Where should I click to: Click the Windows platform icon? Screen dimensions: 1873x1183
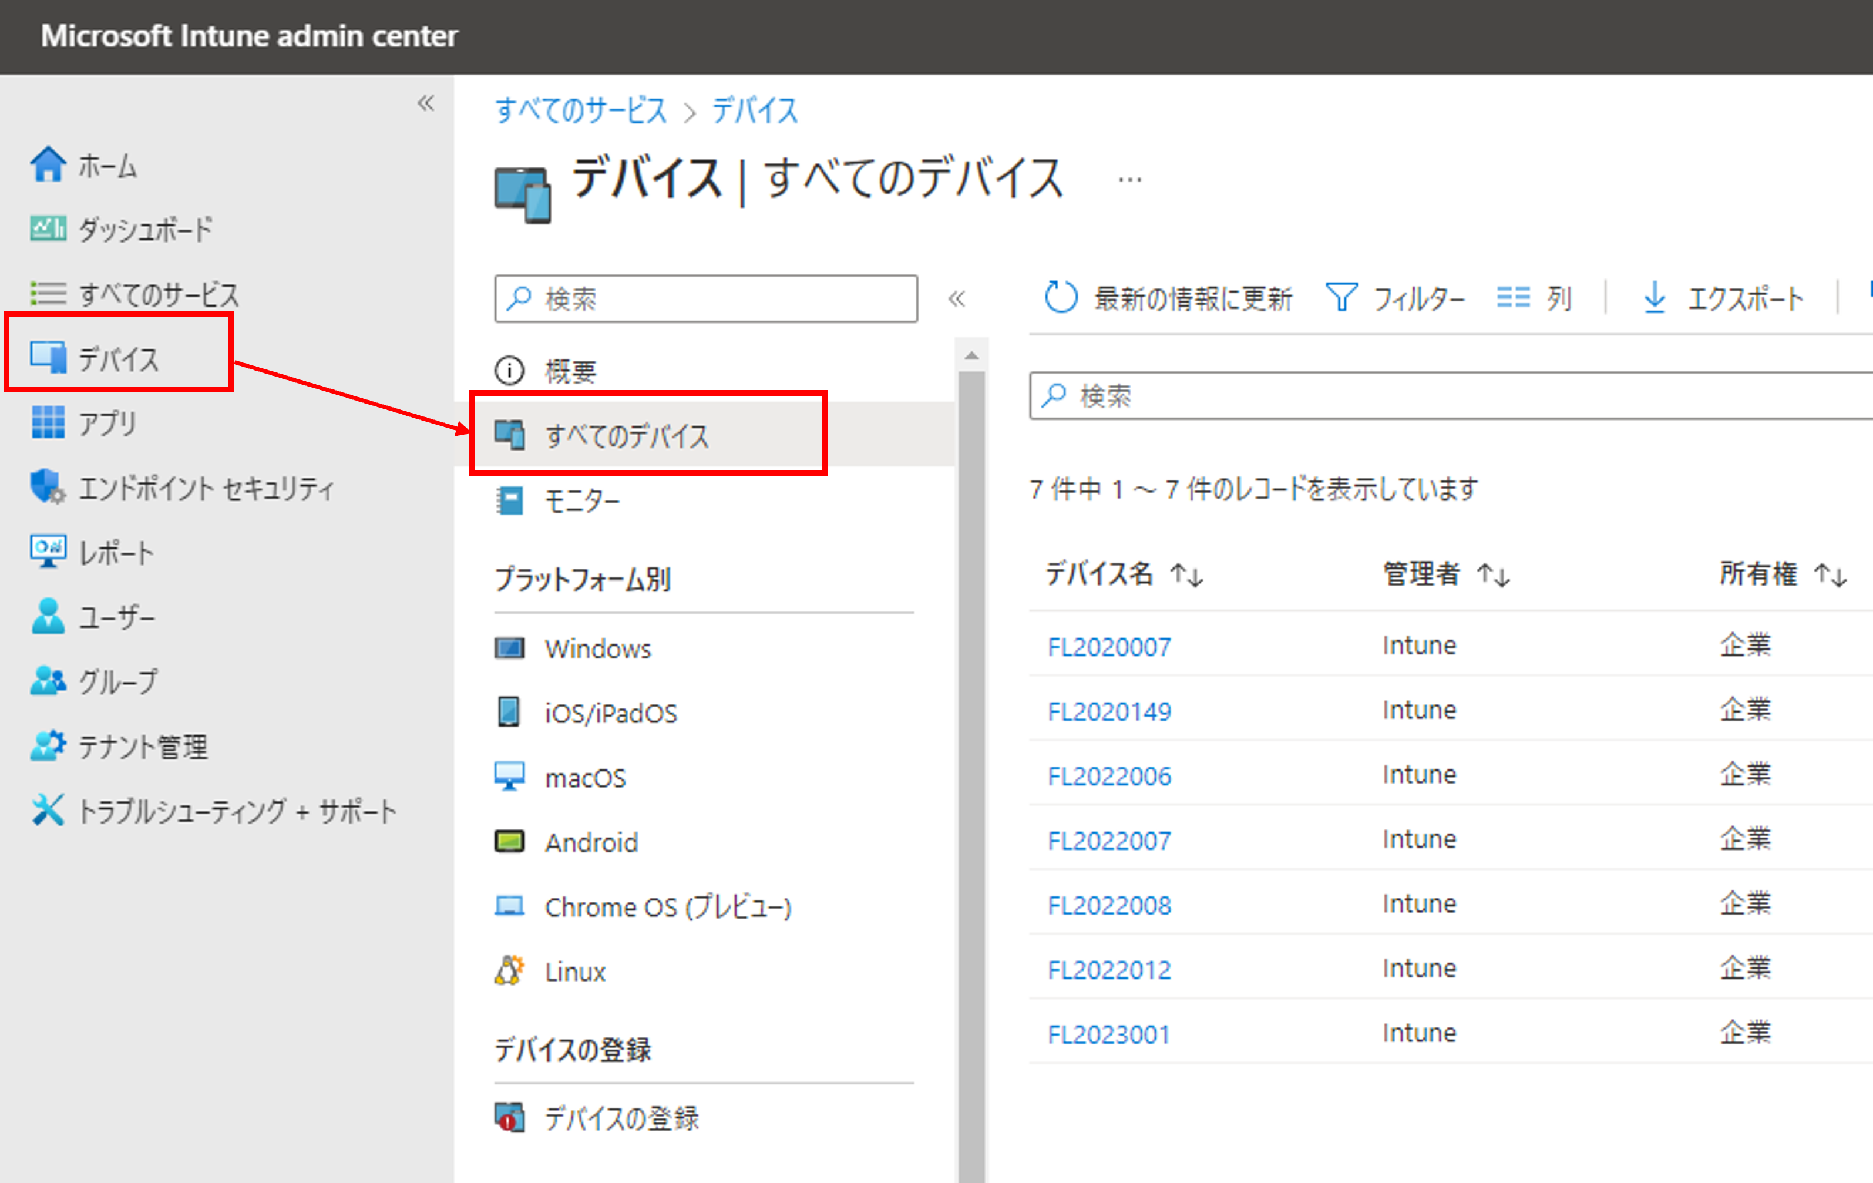[509, 648]
